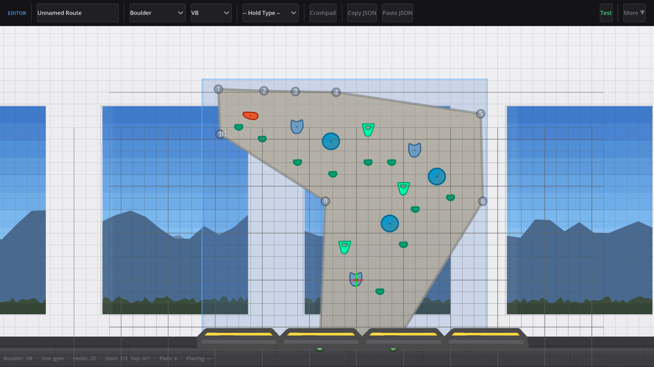Click the Unnamed Route name field
Screen dimensions: 654x367
(x=77, y=13)
